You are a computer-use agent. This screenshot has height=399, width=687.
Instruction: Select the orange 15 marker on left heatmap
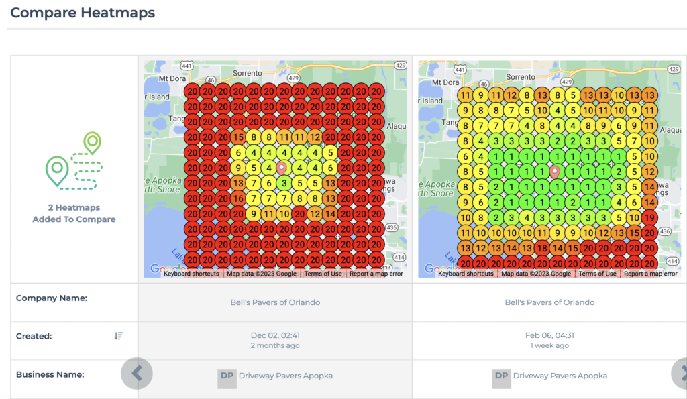point(238,137)
